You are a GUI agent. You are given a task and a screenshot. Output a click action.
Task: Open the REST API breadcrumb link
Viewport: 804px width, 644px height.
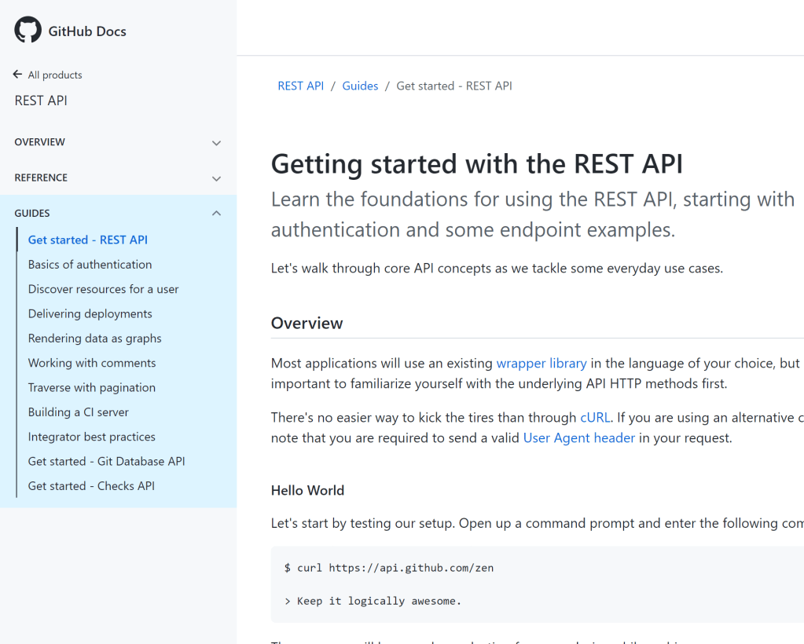(300, 86)
